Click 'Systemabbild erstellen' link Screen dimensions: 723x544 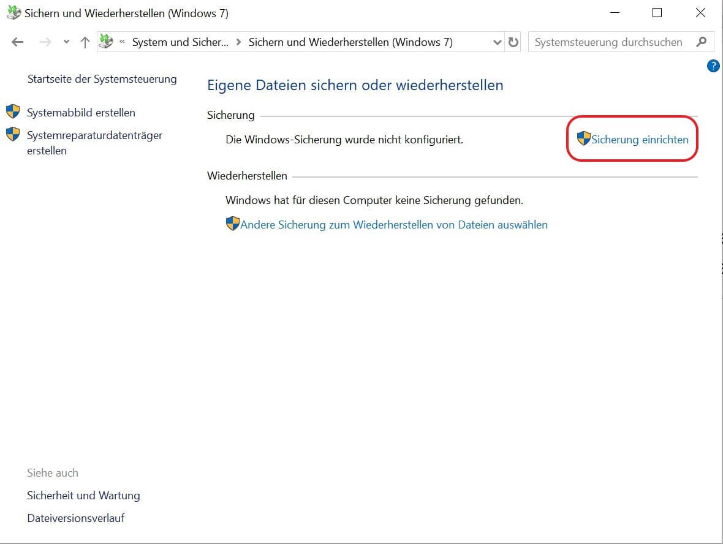(x=81, y=113)
